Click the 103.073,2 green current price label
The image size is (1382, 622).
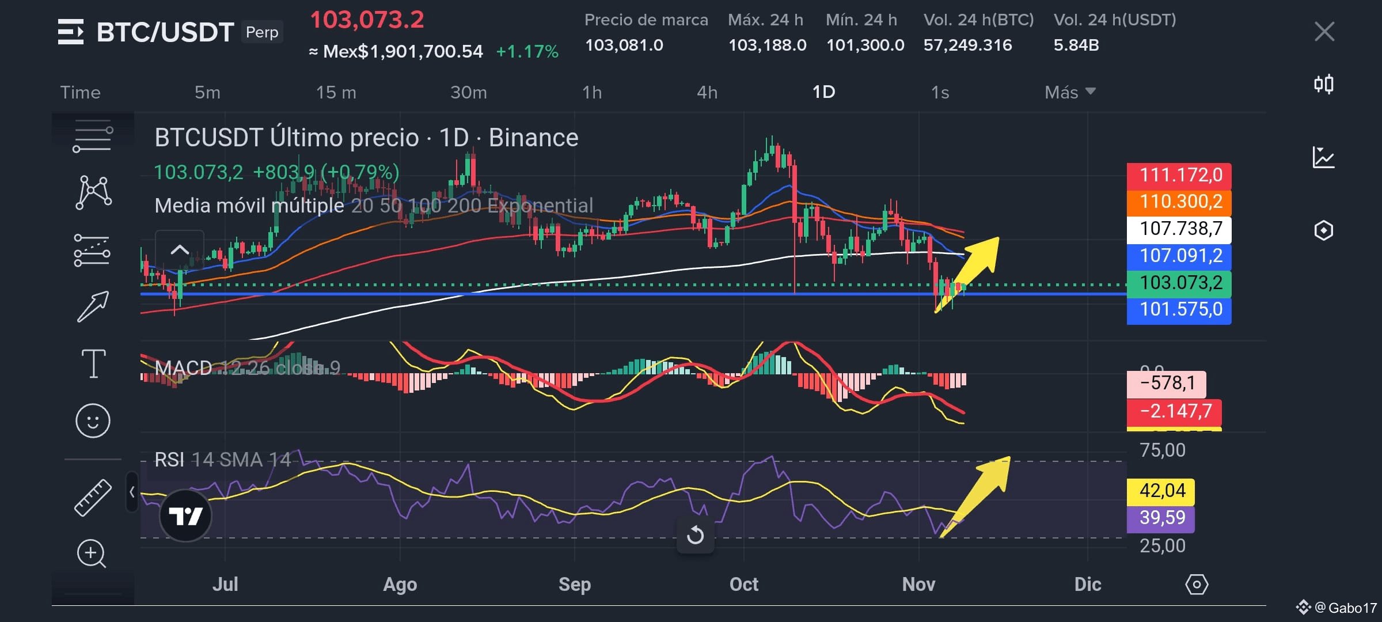[1179, 283]
